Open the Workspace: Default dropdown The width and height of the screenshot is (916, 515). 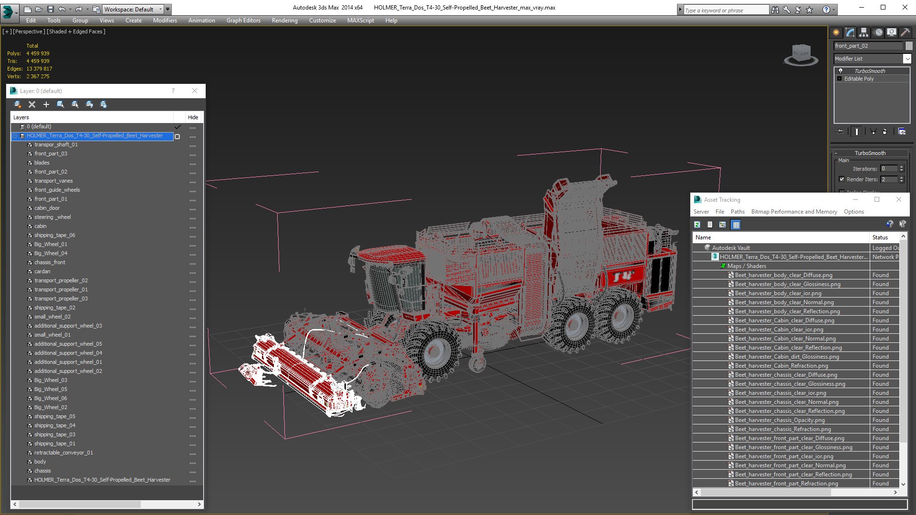pyautogui.click(x=133, y=9)
